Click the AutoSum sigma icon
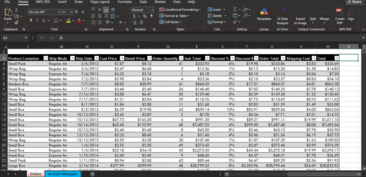 (235, 10)
